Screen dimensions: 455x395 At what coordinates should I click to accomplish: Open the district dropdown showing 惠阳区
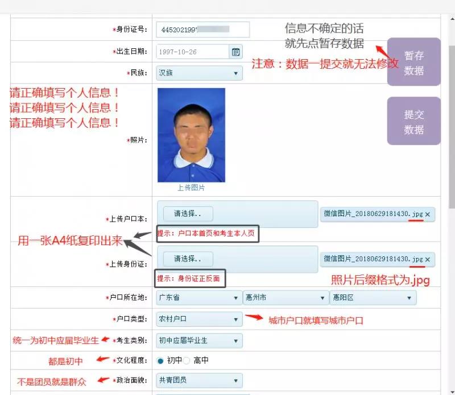pyautogui.click(x=373, y=298)
